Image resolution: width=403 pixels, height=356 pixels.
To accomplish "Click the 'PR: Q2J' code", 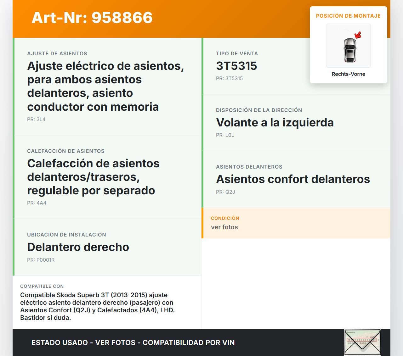I will tap(225, 192).
